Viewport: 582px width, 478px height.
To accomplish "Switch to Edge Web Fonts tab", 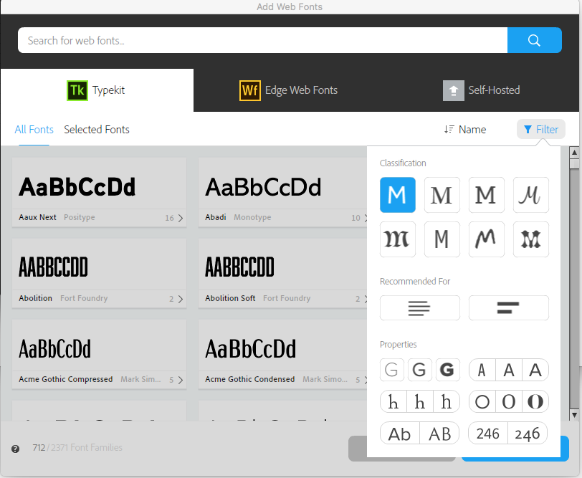I will pyautogui.click(x=288, y=90).
